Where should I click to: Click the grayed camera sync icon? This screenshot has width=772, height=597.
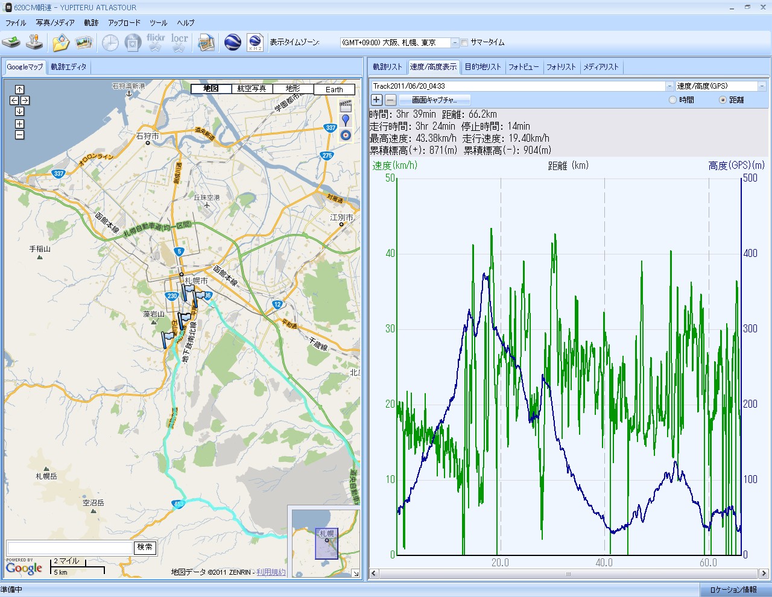point(133,43)
